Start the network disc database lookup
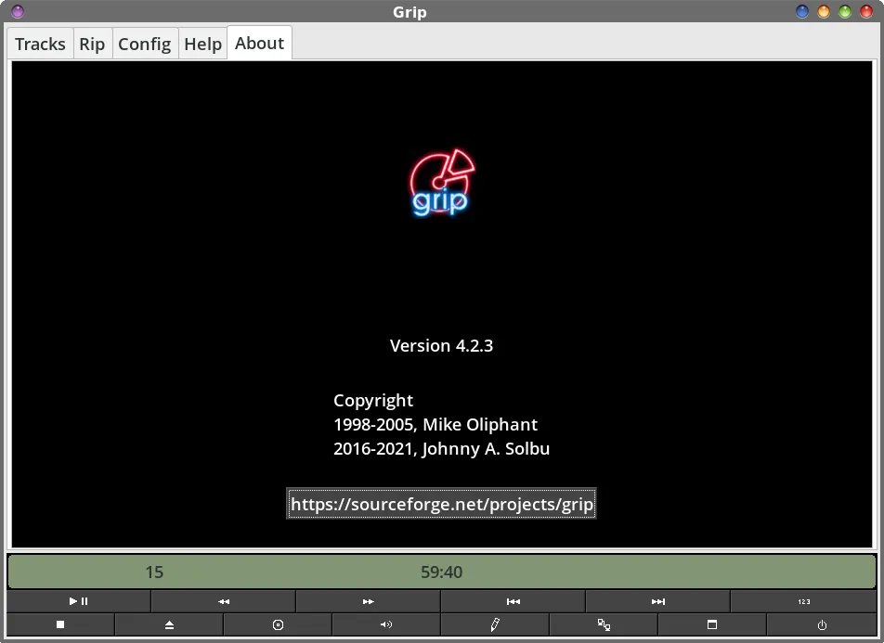The height and width of the screenshot is (643, 884). [604, 624]
